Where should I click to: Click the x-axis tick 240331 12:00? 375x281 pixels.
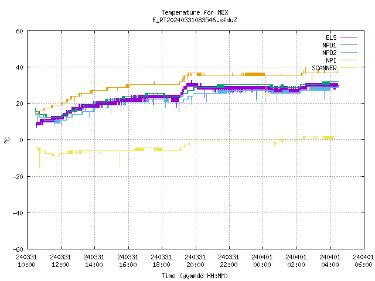[60, 261]
